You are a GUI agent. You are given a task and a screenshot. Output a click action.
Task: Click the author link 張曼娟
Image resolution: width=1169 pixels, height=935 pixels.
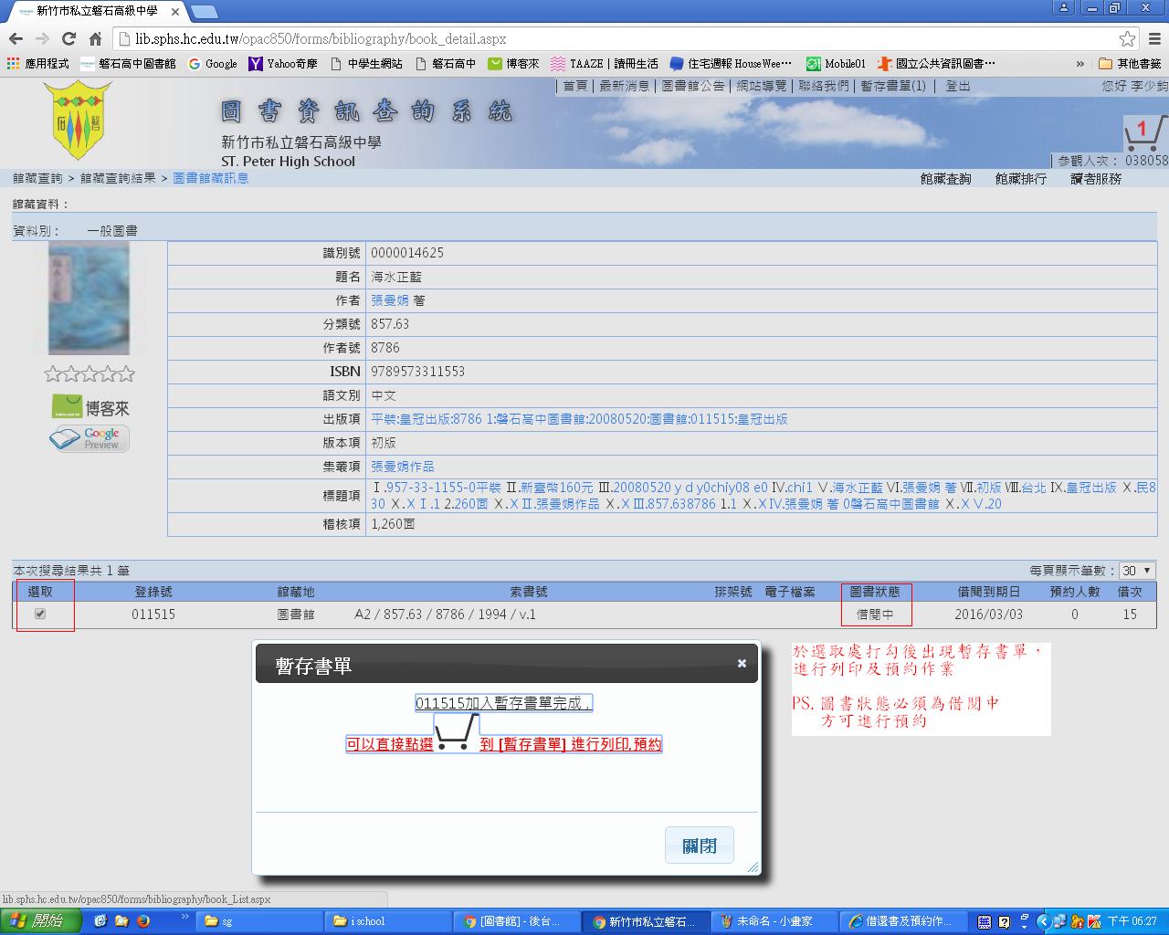click(390, 300)
